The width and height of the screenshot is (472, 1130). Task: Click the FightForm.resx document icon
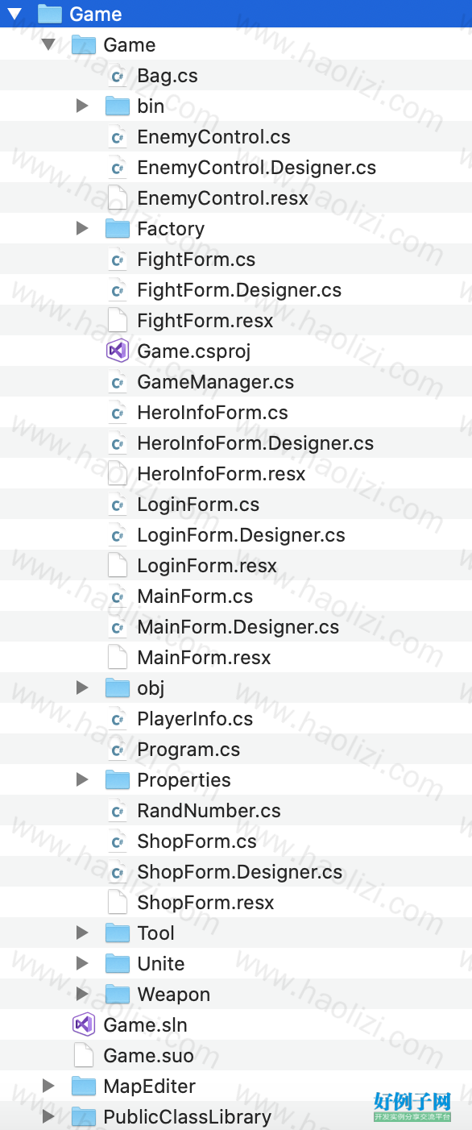pyautogui.click(x=118, y=321)
